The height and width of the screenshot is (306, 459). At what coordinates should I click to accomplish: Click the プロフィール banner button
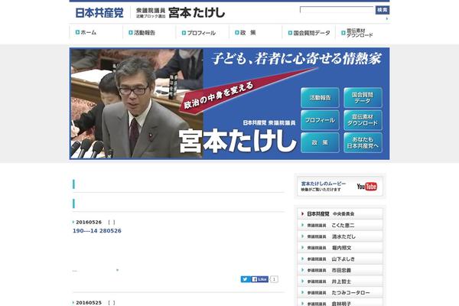(x=320, y=120)
